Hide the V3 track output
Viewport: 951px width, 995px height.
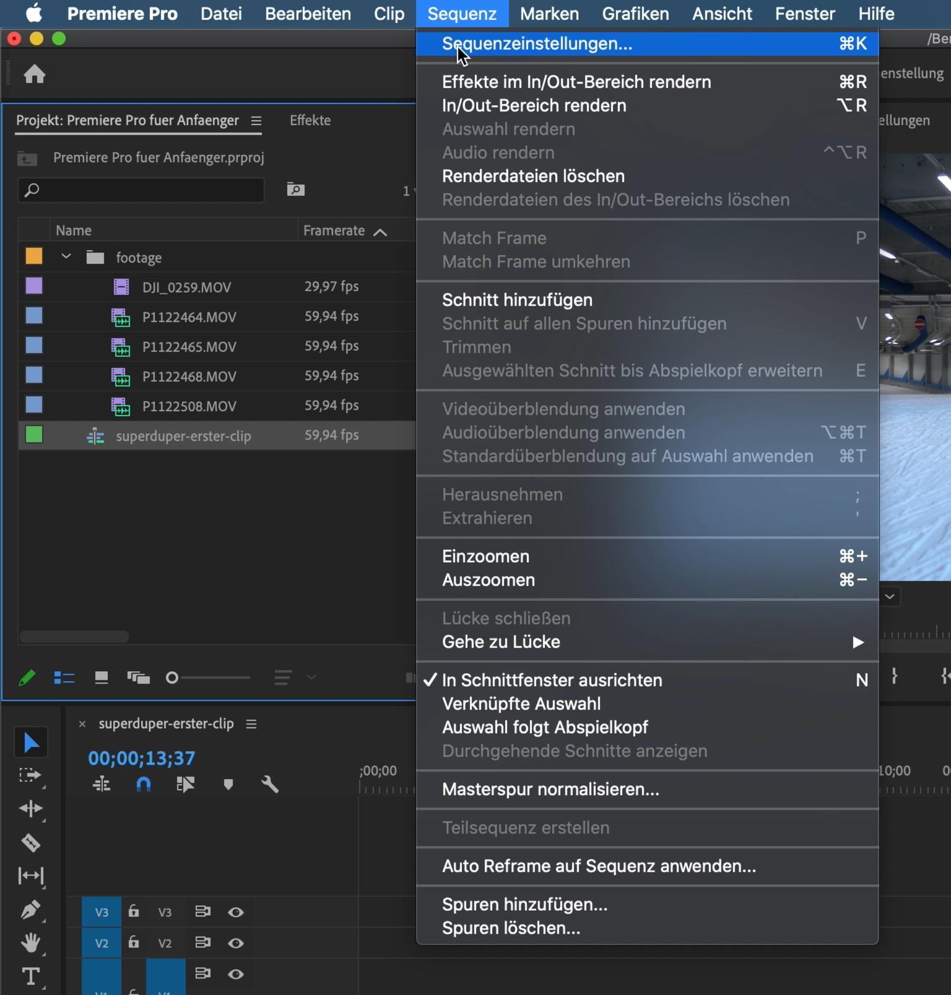(x=235, y=912)
